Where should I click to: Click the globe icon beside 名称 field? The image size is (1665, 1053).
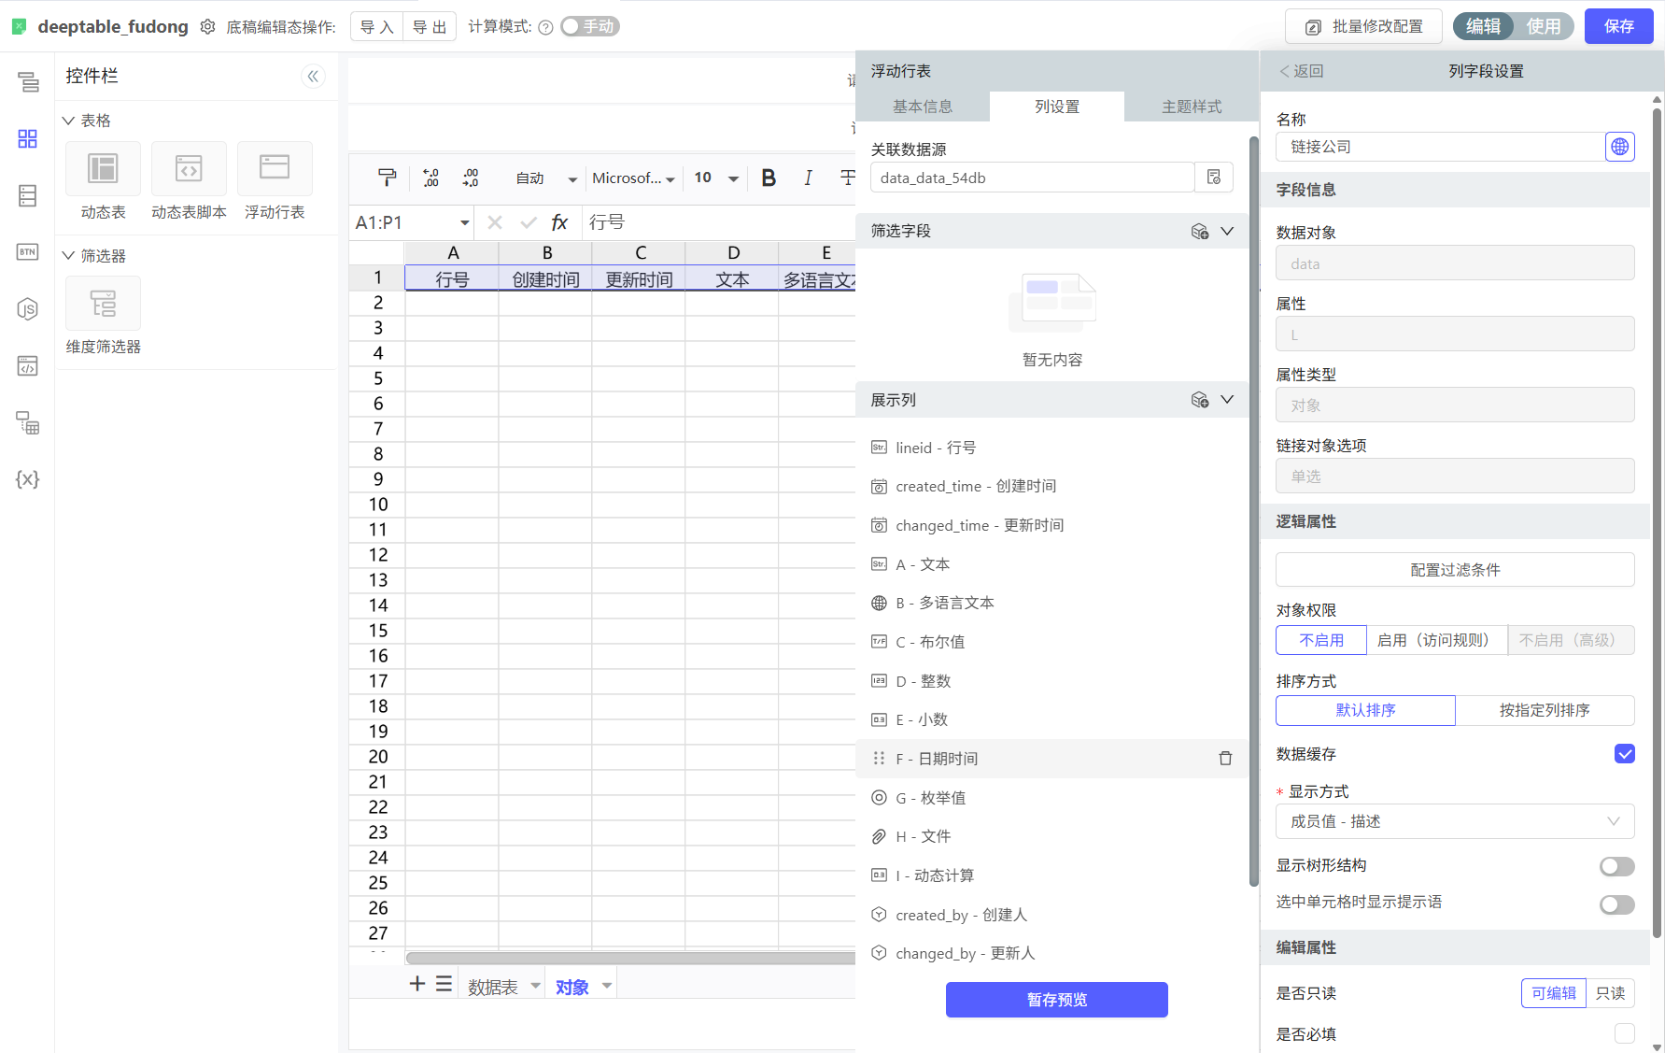1619,147
